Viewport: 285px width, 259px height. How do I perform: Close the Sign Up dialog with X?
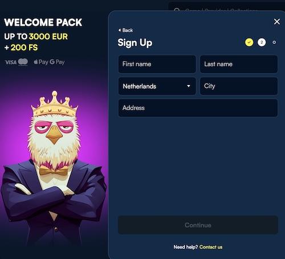click(x=277, y=22)
